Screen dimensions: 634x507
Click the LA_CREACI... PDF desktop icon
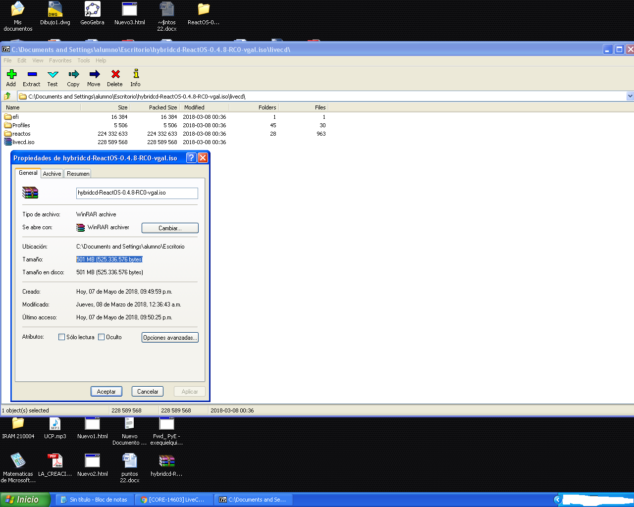click(x=55, y=465)
